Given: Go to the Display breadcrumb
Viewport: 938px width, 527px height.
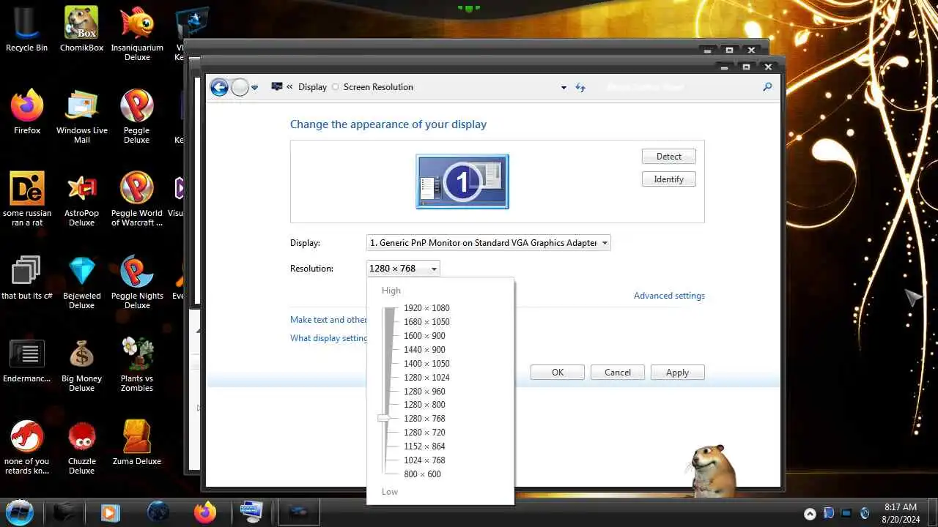Looking at the screenshot, I should coord(312,86).
